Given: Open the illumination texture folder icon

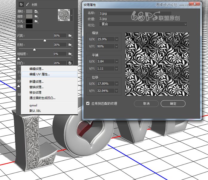Looking at the screenshot, I should click(36, 21).
